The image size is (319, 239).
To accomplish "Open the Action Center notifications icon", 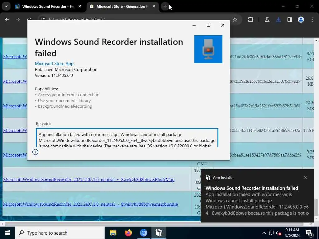I will point(309,233).
